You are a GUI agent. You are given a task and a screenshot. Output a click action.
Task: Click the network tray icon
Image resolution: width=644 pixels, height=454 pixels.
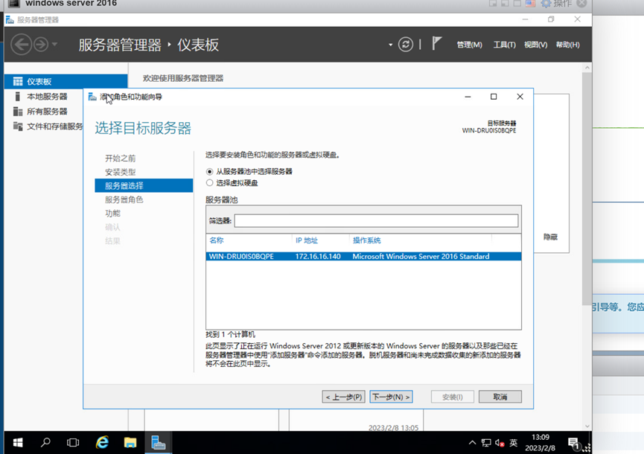click(x=486, y=443)
